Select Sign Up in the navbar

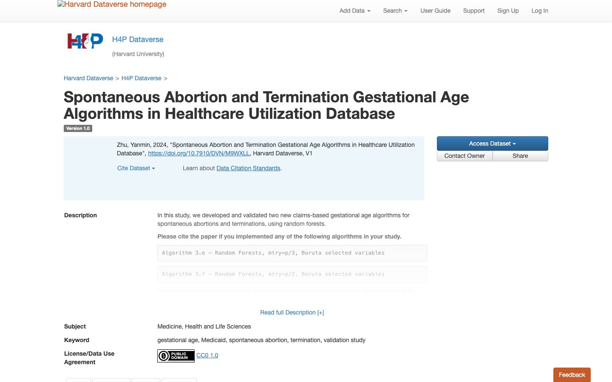(x=508, y=11)
